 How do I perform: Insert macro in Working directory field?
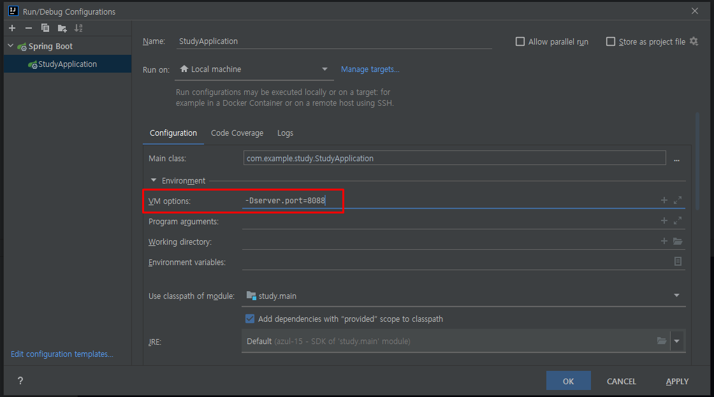(664, 242)
